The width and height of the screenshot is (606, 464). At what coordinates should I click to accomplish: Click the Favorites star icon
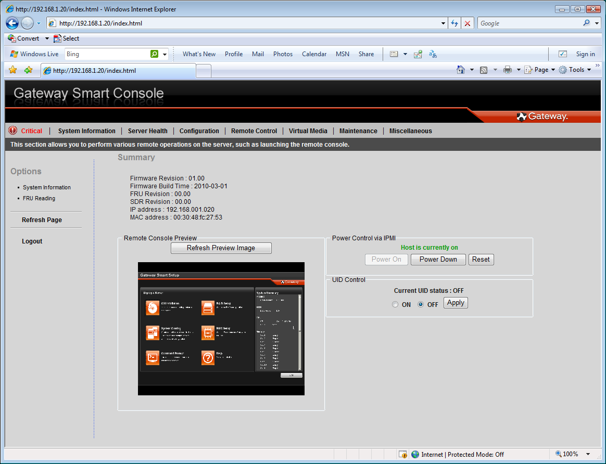(x=12, y=70)
